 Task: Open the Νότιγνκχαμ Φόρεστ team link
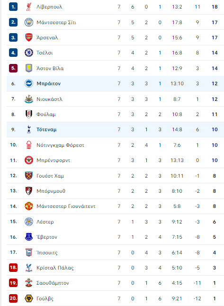(60, 145)
